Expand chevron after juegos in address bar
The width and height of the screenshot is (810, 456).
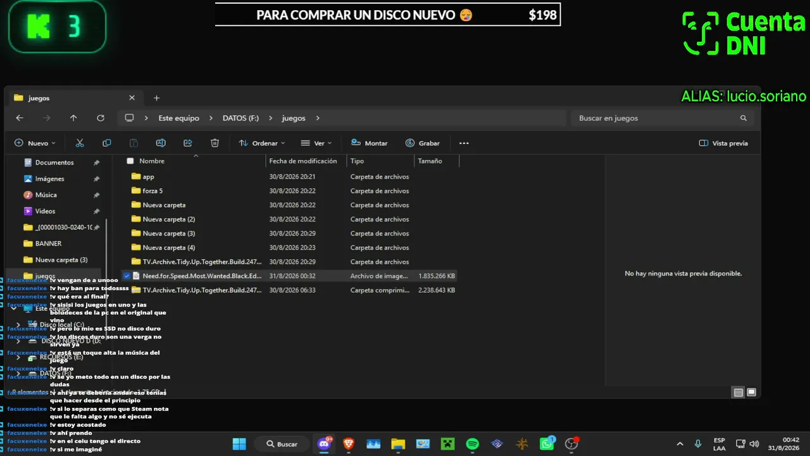pyautogui.click(x=318, y=118)
